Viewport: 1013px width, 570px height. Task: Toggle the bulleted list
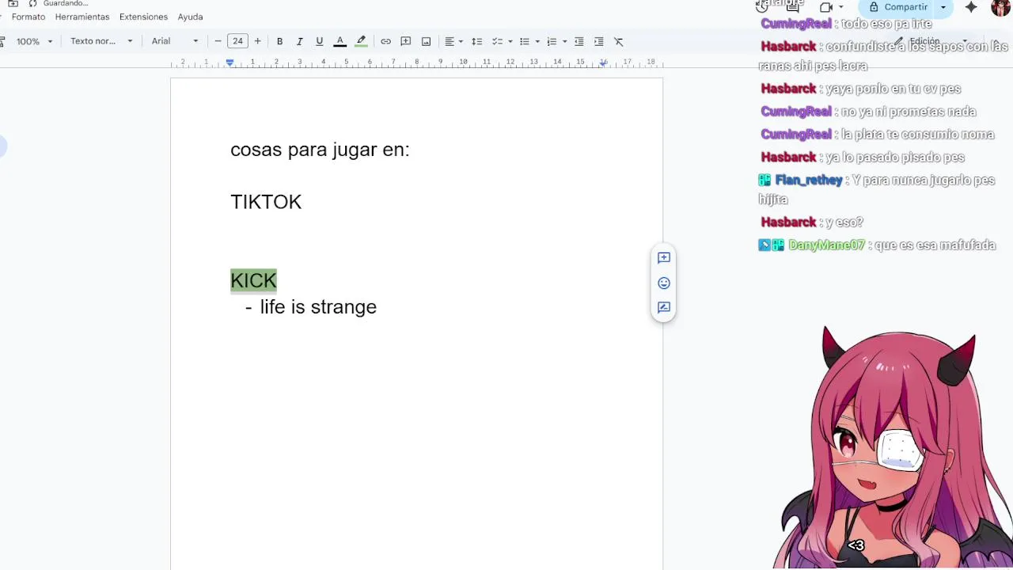coord(524,41)
